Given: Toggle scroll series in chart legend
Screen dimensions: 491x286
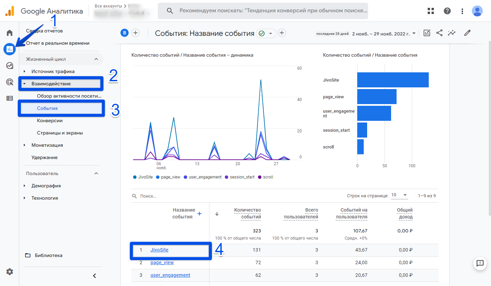Looking at the screenshot, I should tap(266, 177).
